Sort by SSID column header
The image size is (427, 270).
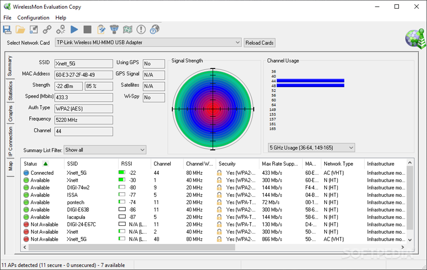tap(73, 164)
